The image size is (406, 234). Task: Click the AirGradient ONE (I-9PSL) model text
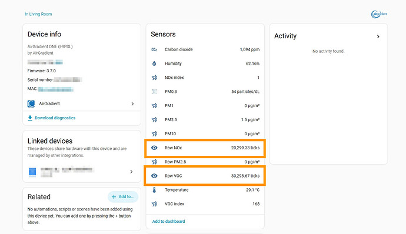pos(50,46)
